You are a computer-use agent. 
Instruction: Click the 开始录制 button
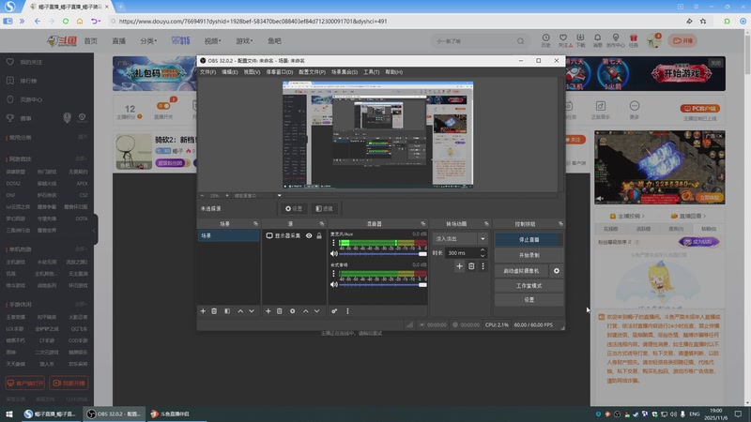[529, 255]
